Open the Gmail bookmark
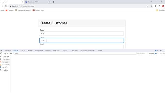 point(2,10)
